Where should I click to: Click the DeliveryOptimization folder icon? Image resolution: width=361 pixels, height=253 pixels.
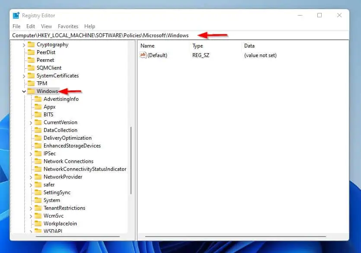38,138
